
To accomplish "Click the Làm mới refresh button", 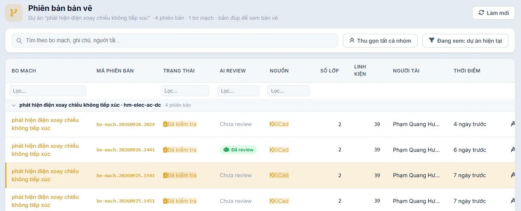I will [494, 13].
